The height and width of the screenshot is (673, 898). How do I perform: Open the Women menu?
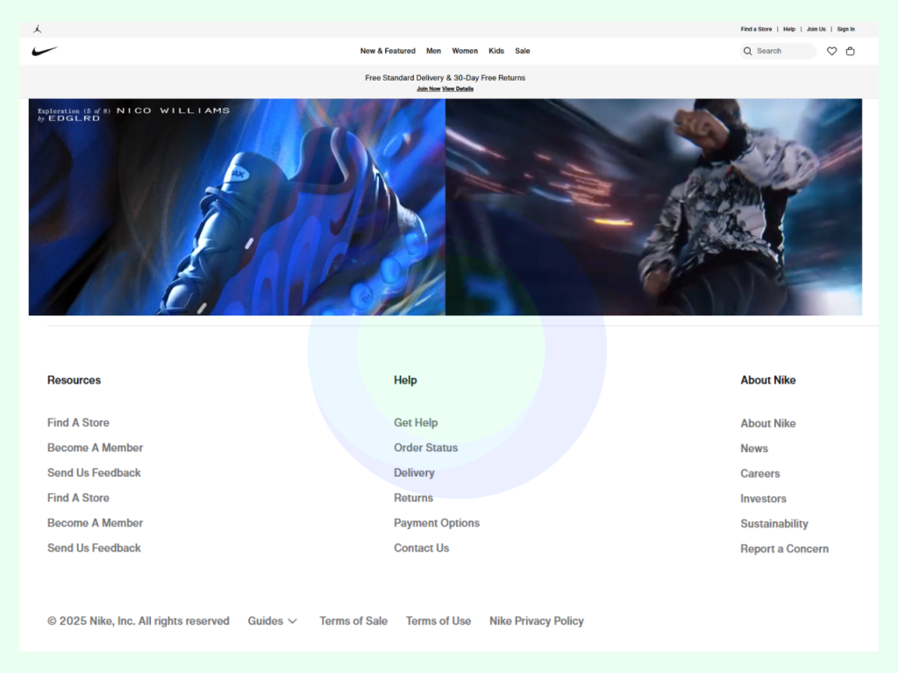coord(465,51)
